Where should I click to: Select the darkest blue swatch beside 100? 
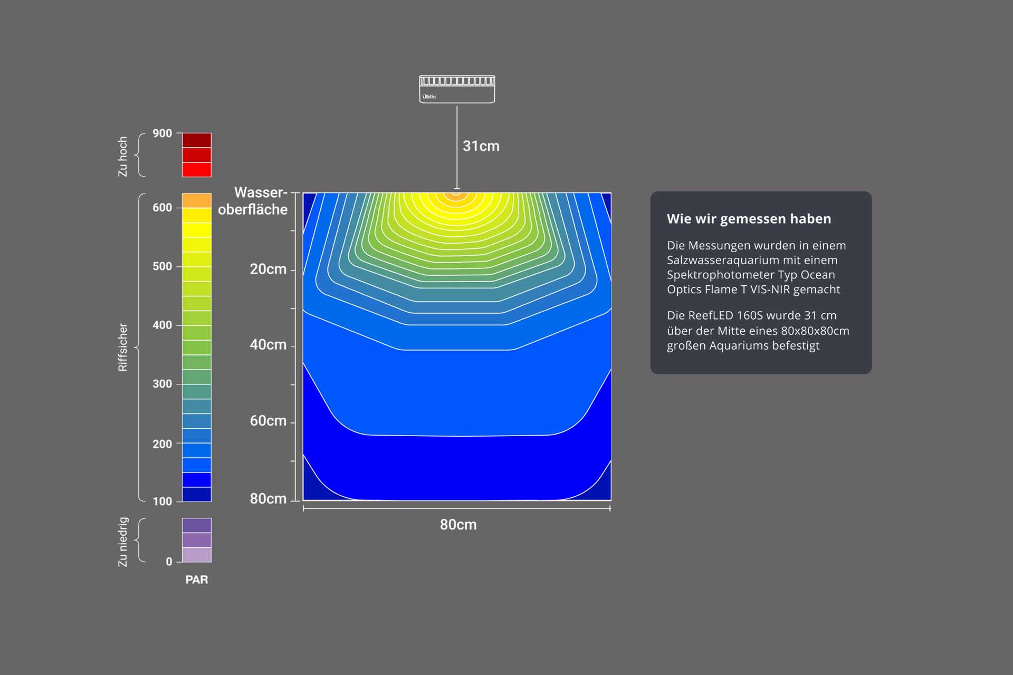click(197, 494)
